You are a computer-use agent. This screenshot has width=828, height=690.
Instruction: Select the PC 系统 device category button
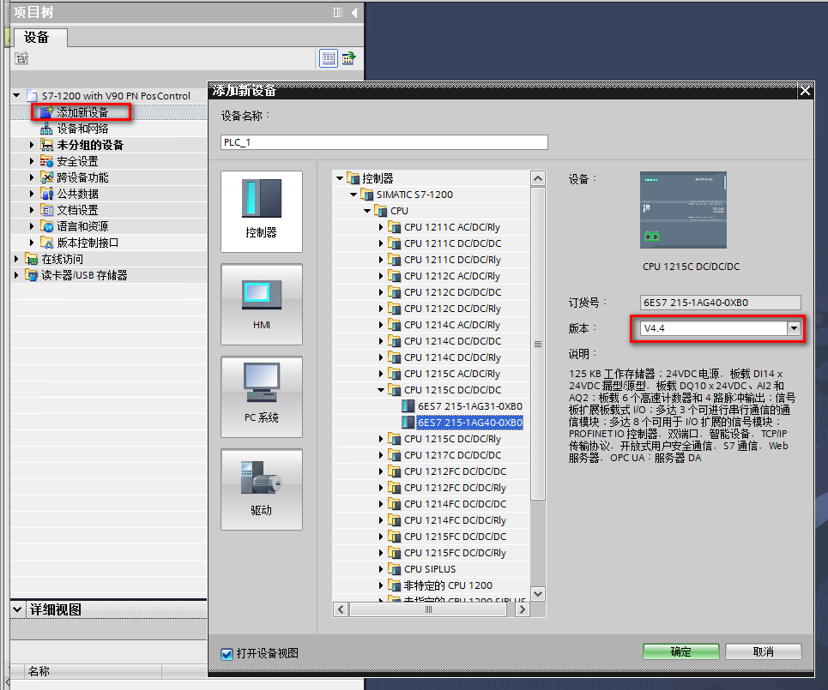tap(262, 397)
